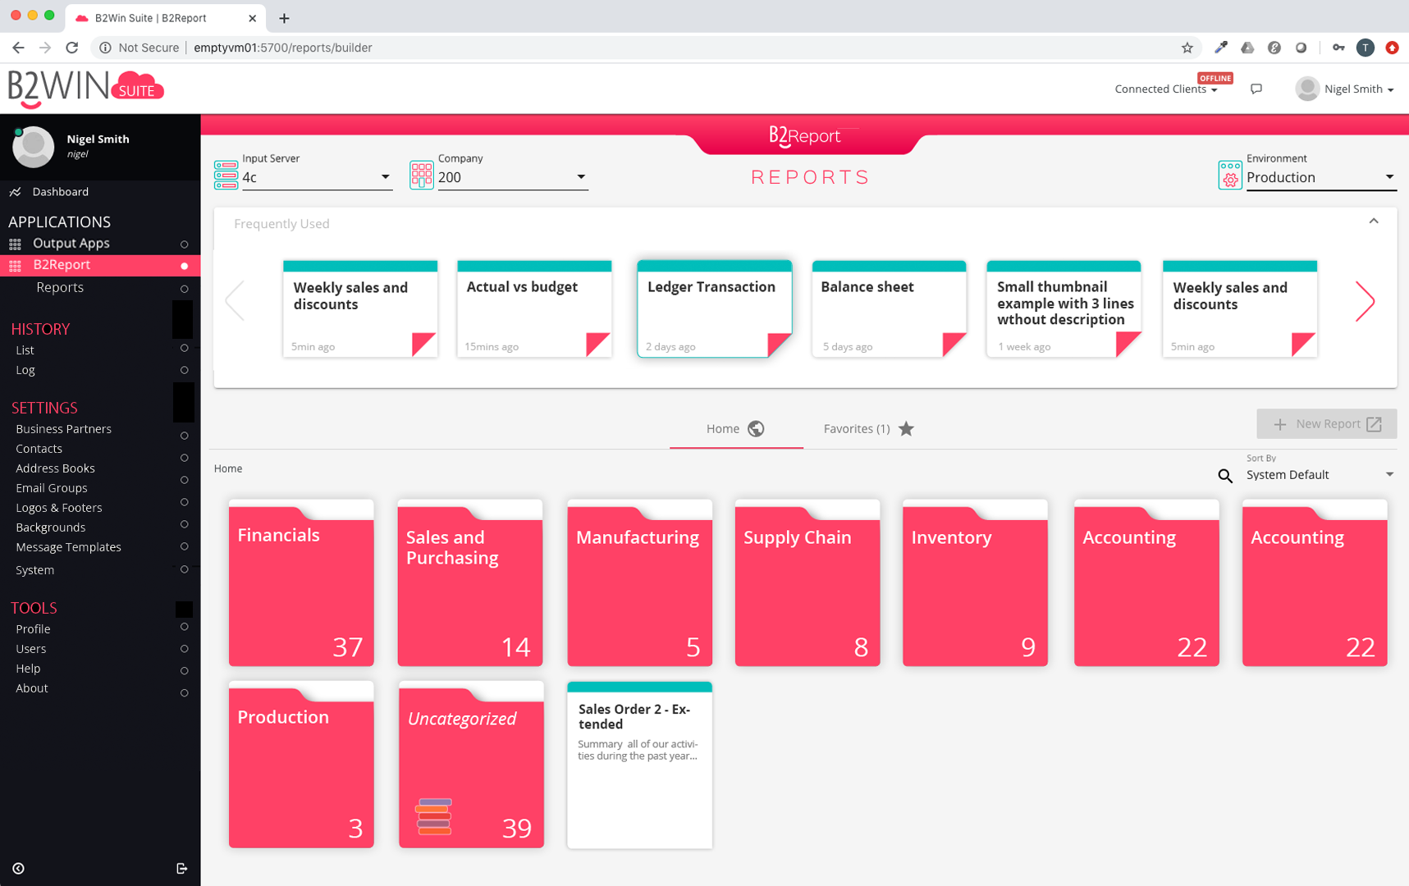
Task: Click the stacked layers icon in Uncategorized
Action: (x=433, y=816)
